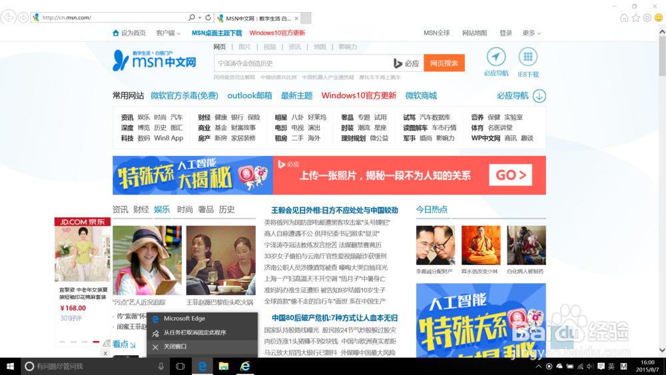The height and width of the screenshot is (375, 666).
Task: Open the 李嘉诚分配财产 thumbnail
Action: (436, 245)
